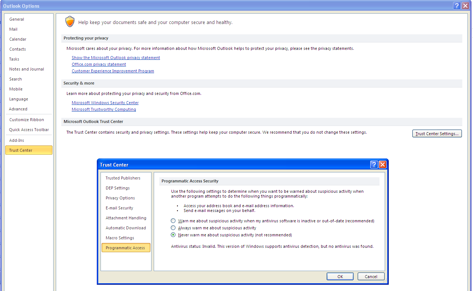Close the Outlook Options window
This screenshot has height=291, width=473.
[x=465, y=6]
